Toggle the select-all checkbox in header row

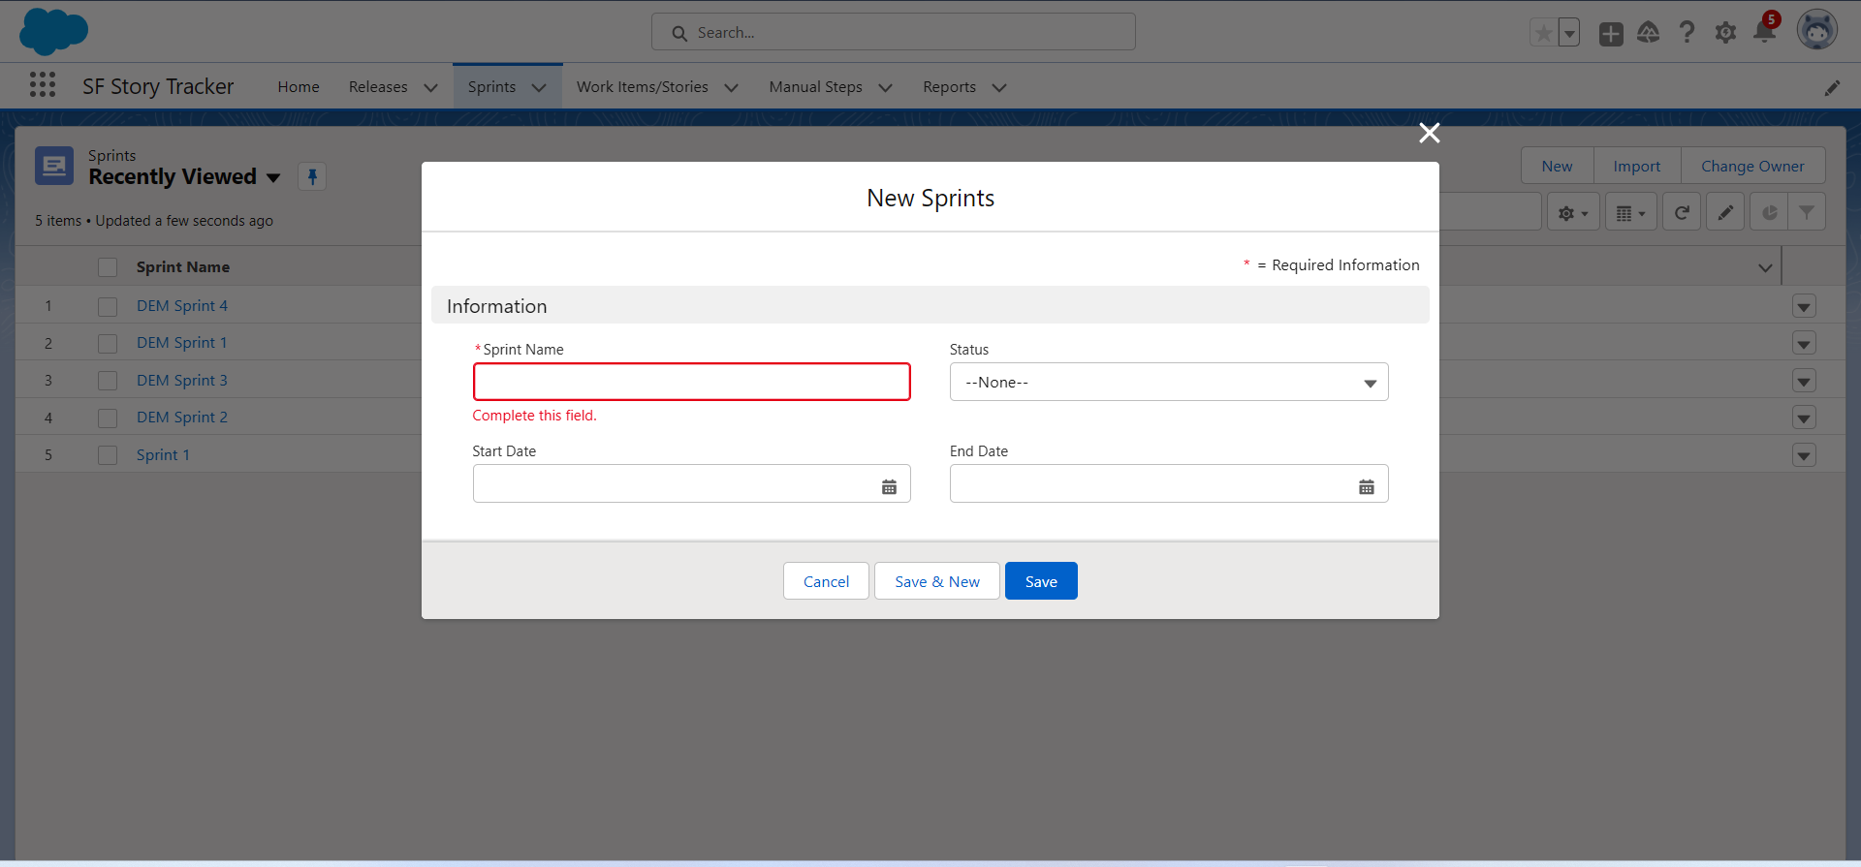pyautogui.click(x=108, y=267)
